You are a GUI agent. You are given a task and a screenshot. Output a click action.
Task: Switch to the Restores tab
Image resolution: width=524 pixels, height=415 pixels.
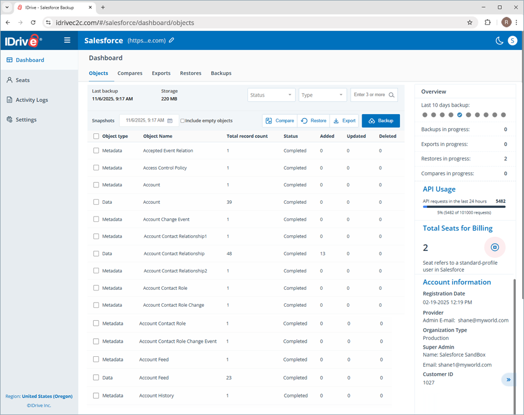[x=190, y=73]
